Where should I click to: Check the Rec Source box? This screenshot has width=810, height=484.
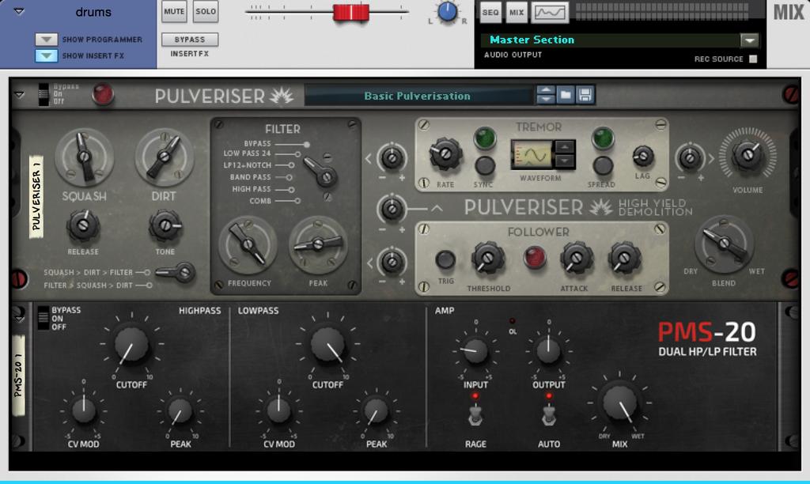point(753,59)
